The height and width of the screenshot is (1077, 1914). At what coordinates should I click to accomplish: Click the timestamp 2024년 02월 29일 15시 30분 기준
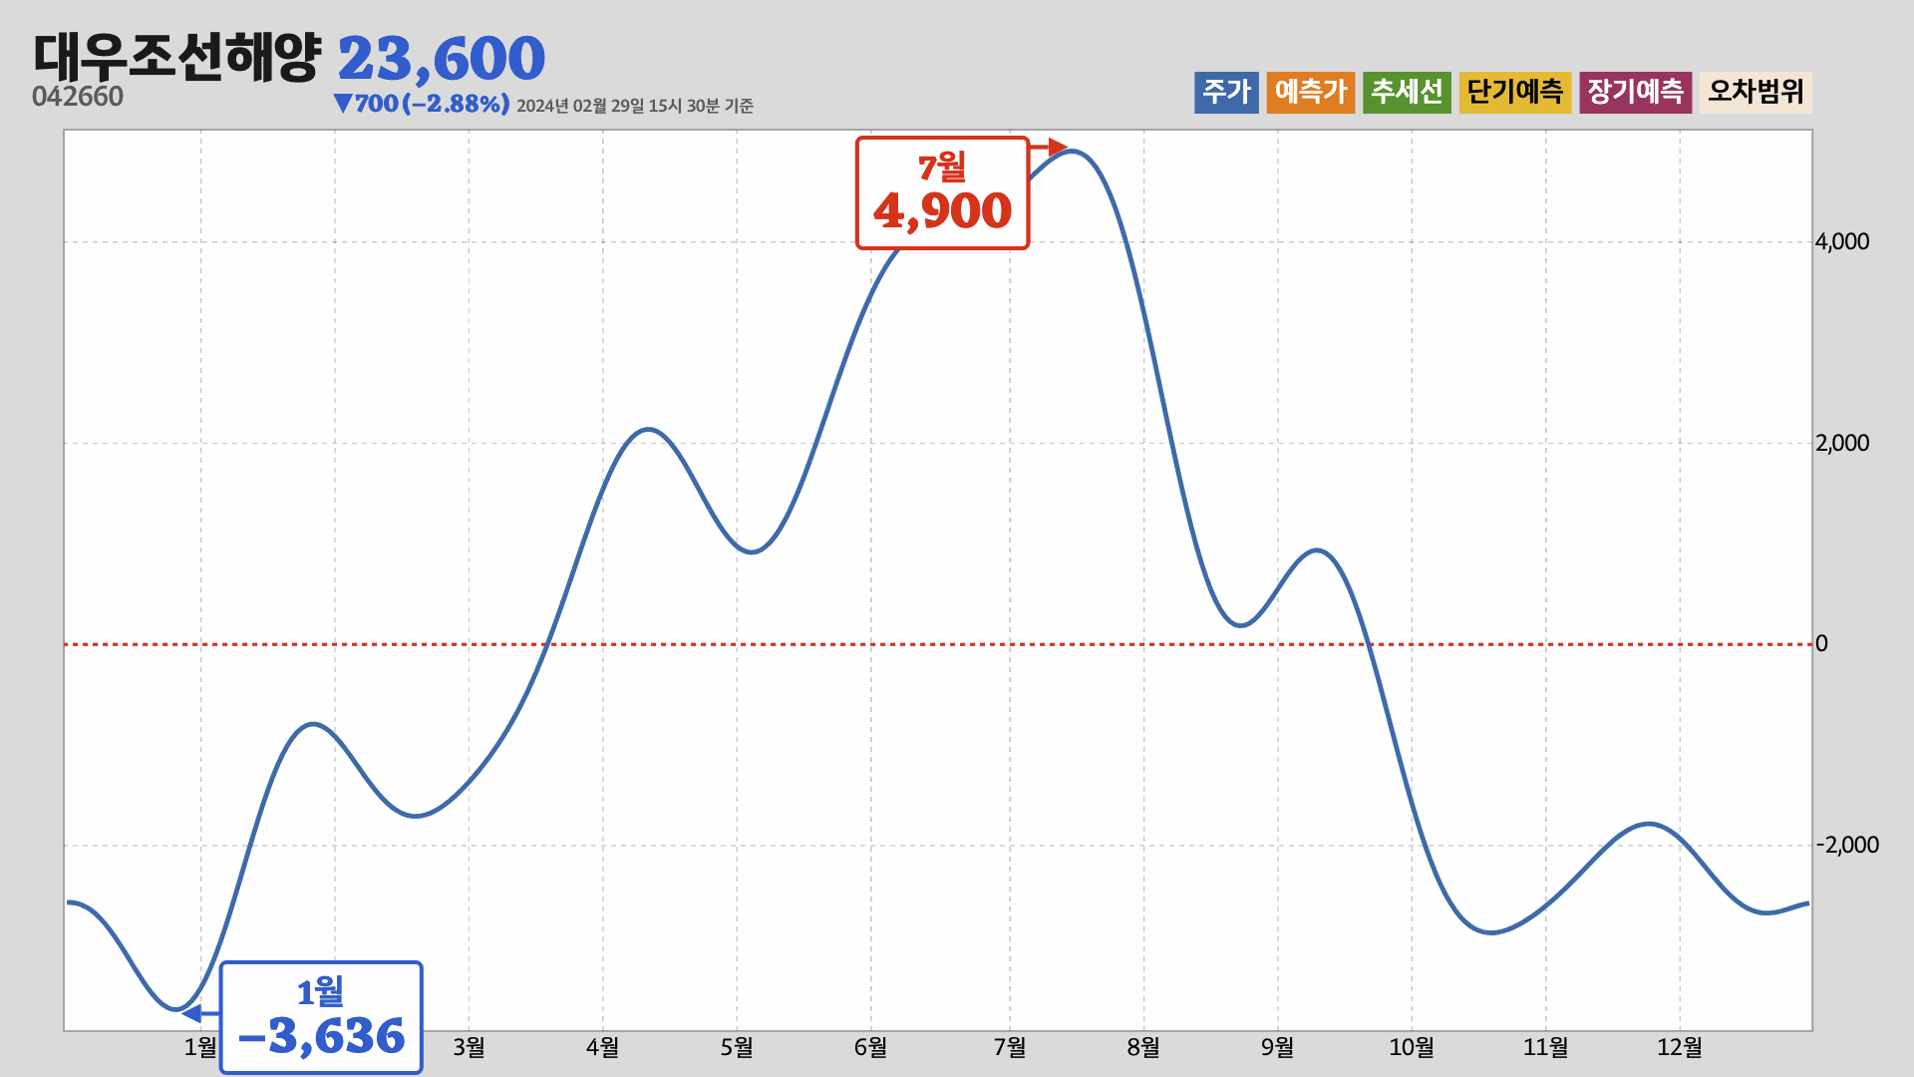(635, 106)
